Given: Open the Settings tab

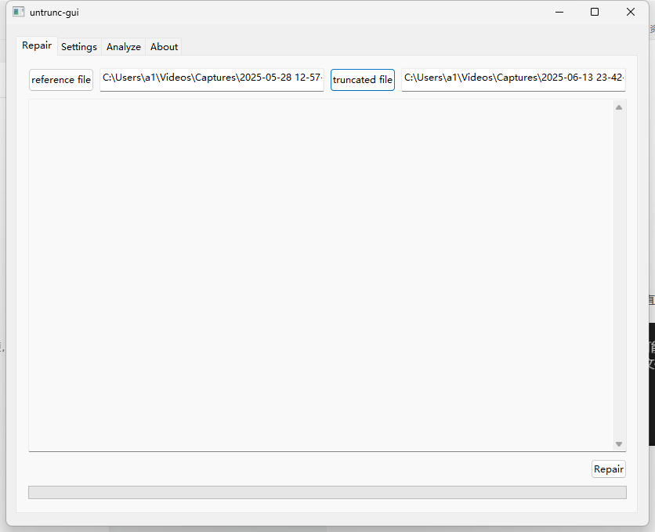Looking at the screenshot, I should click(79, 47).
